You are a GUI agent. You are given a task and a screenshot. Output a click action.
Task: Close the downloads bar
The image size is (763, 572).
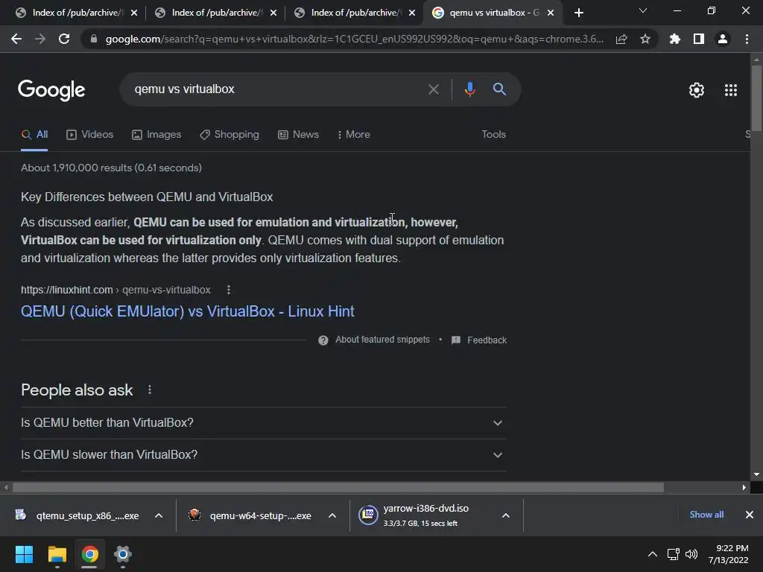coord(750,515)
